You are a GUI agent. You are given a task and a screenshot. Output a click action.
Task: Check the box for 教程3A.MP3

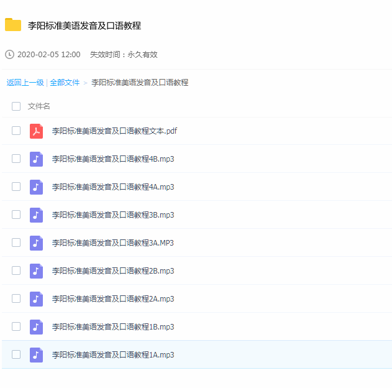[x=16, y=242]
